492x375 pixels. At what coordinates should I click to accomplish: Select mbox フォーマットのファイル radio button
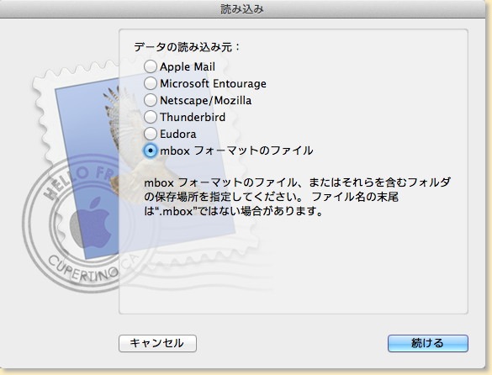pos(151,151)
